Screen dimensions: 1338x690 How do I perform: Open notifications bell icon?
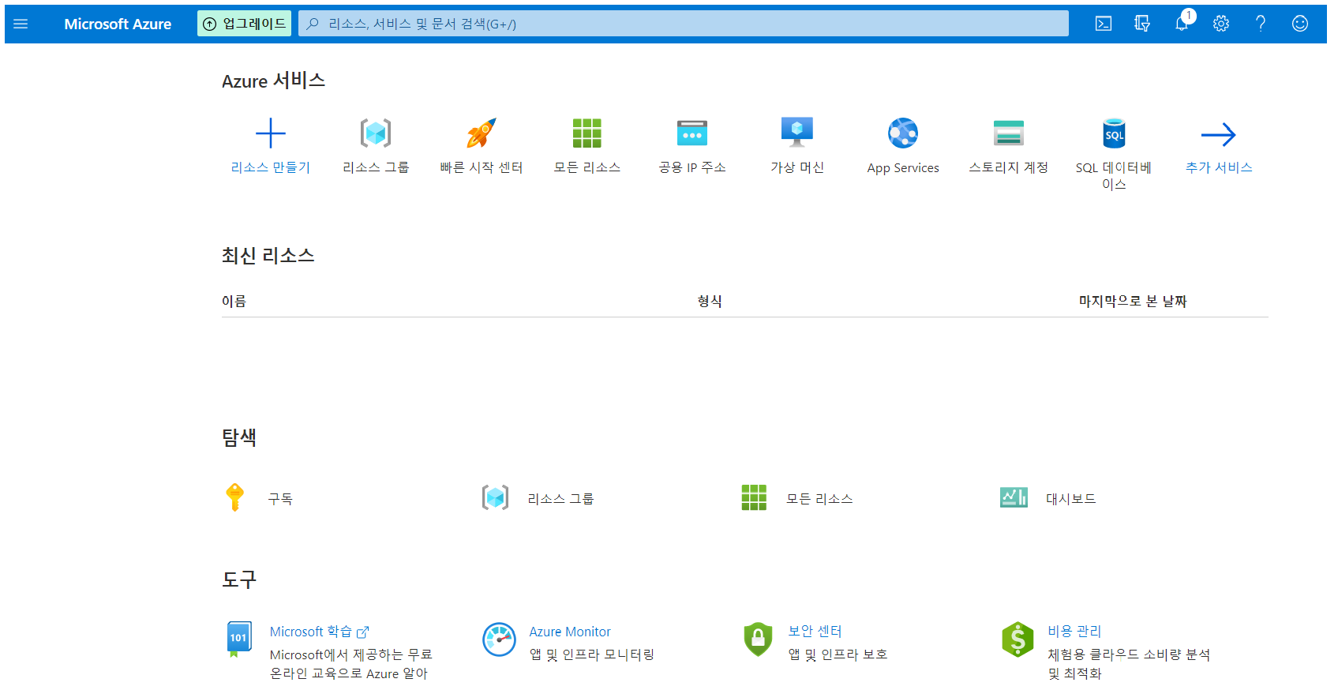coord(1182,24)
